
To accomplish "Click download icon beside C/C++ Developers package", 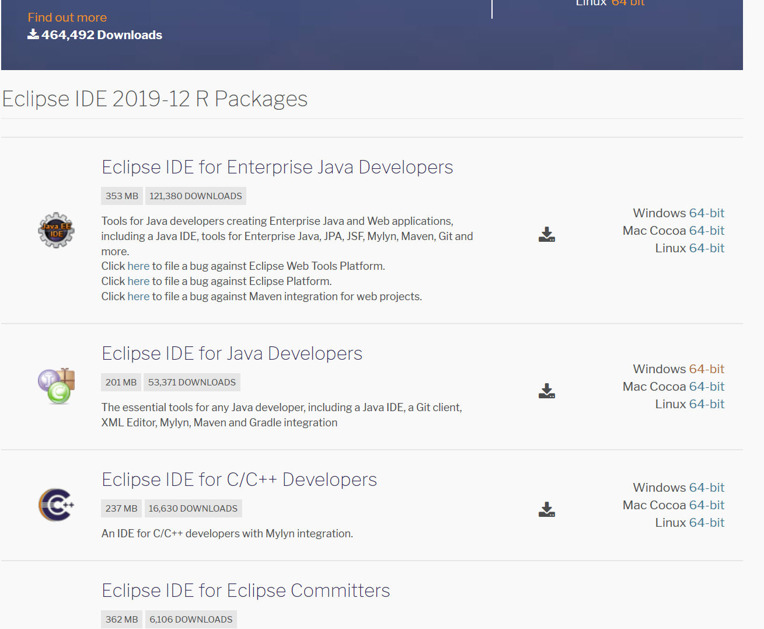I will (x=546, y=509).
